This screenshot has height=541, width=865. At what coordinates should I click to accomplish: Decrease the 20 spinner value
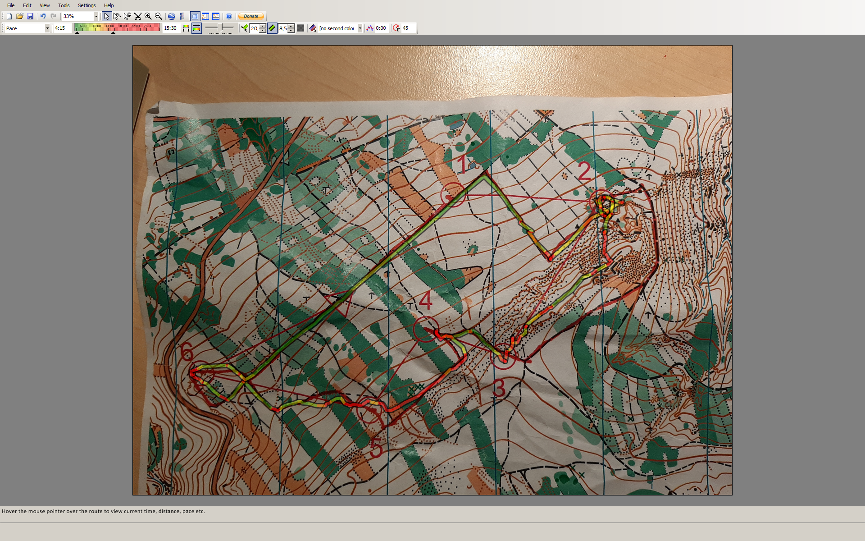coord(263,30)
